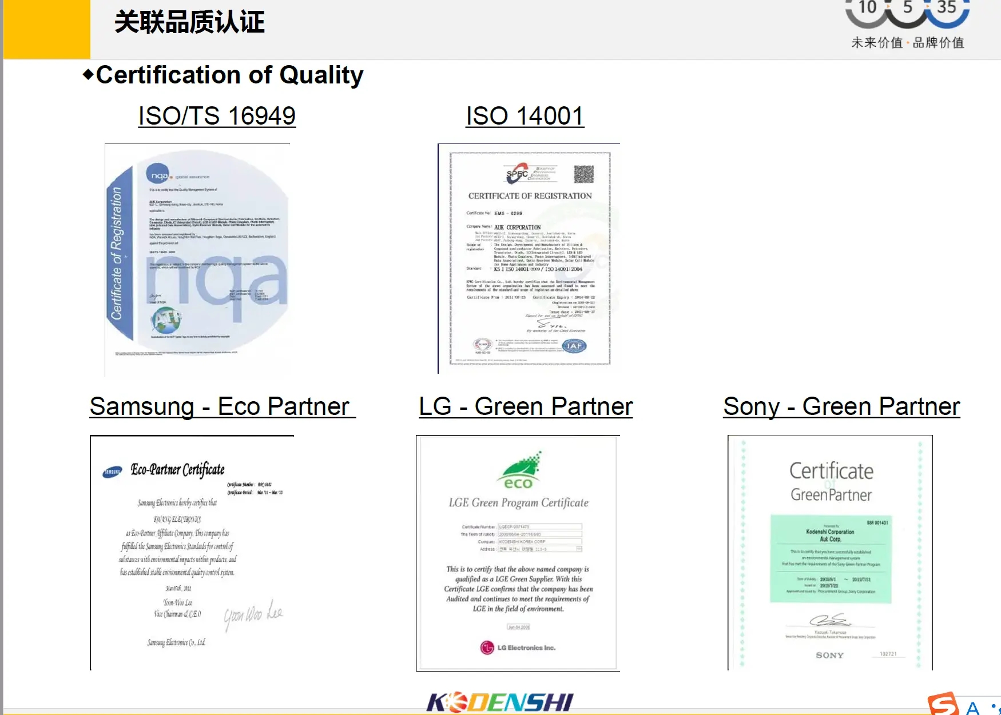Click the green eco logo on LG certificate
The height and width of the screenshot is (715, 1001).
519,470
